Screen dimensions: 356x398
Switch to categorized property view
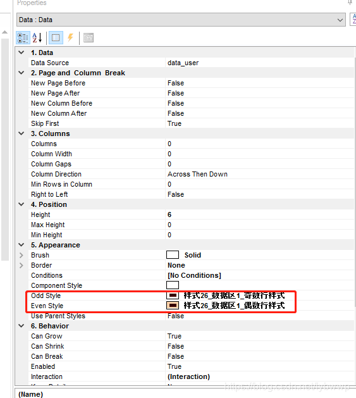pos(23,38)
